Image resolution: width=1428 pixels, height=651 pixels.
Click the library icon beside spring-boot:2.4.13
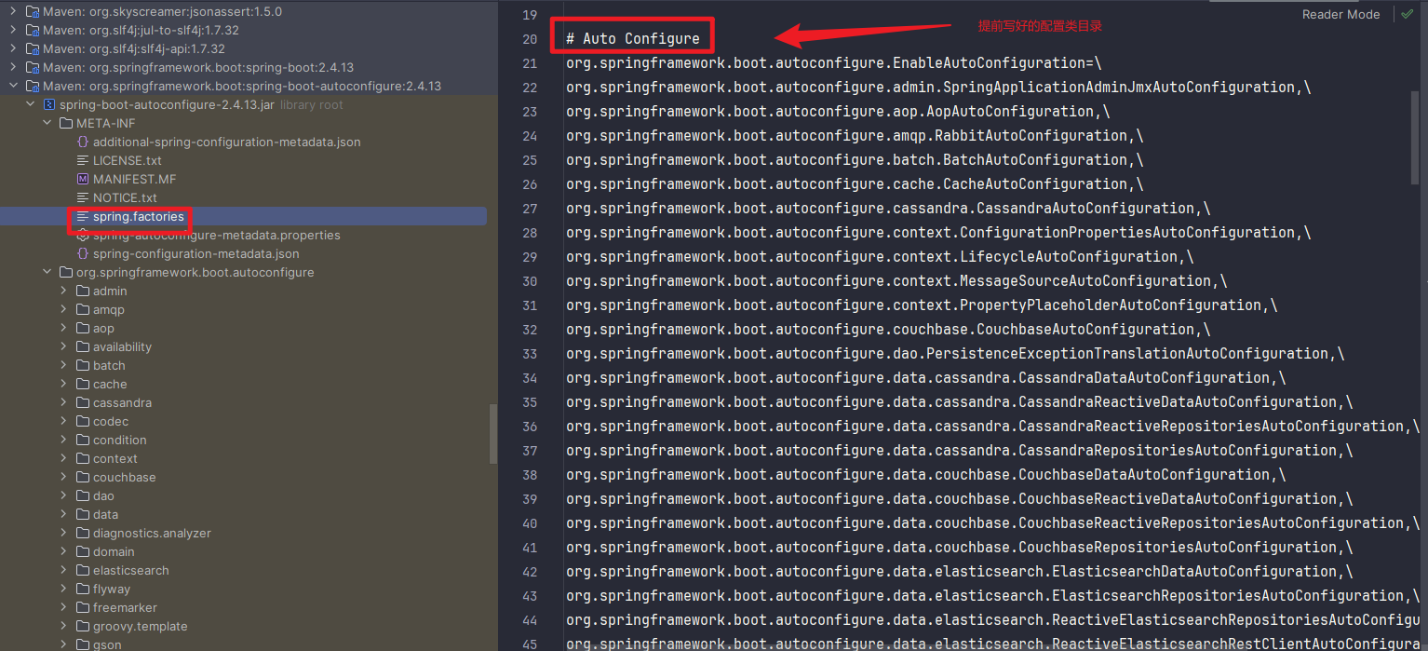click(x=33, y=68)
